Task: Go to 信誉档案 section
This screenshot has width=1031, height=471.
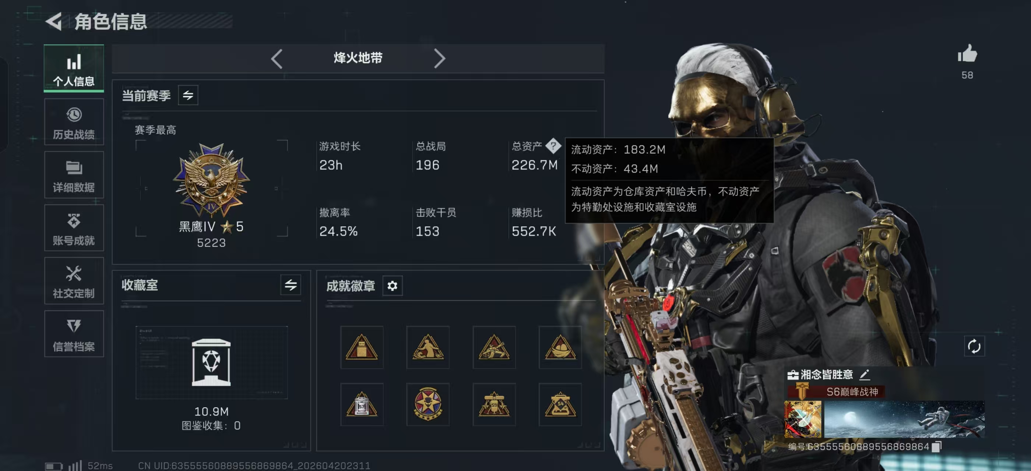Action: [74, 334]
